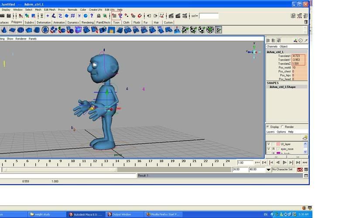Click the shelf trash can icon

coord(306,22)
